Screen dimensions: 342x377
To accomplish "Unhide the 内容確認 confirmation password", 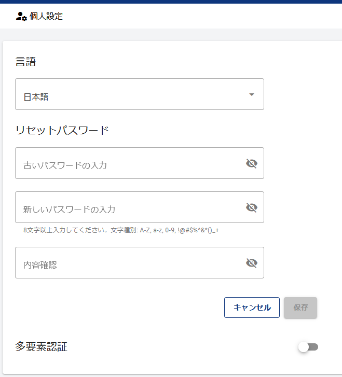I will tap(252, 263).
